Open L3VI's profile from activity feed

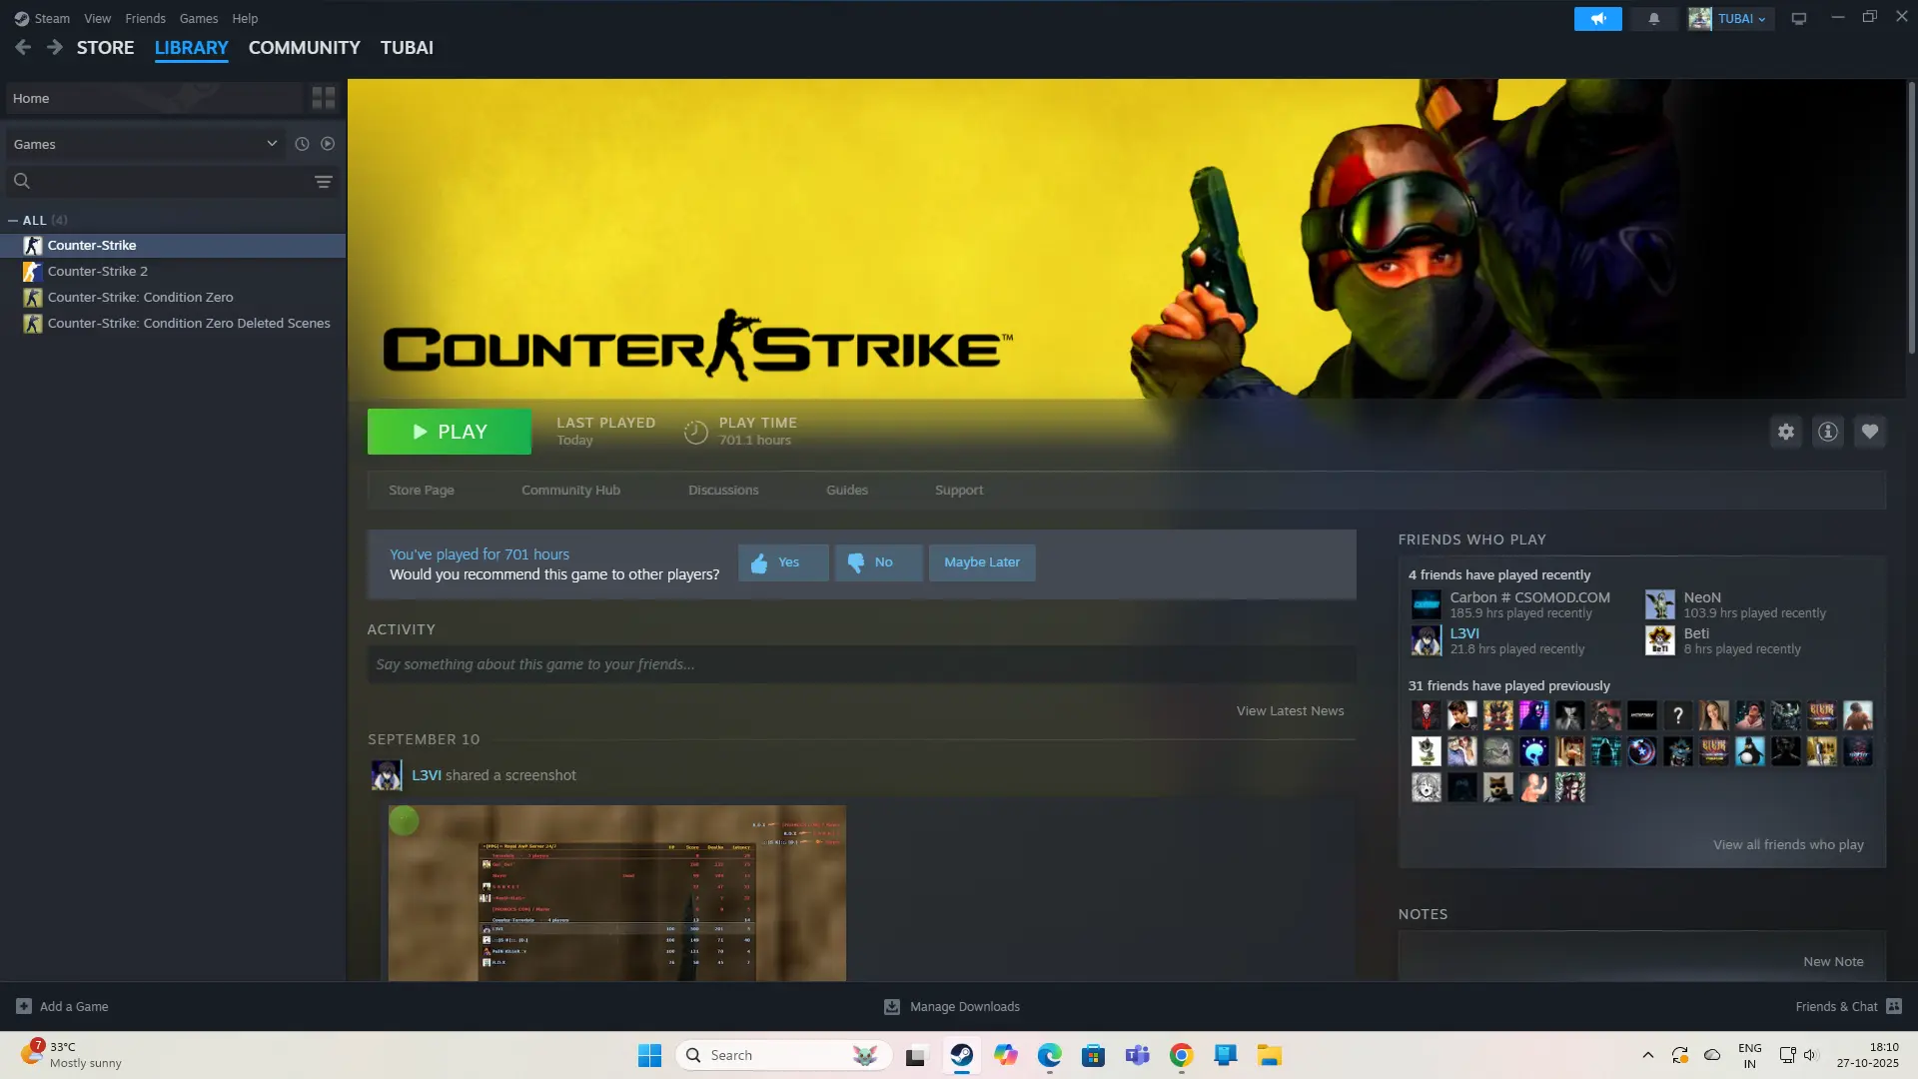point(426,775)
